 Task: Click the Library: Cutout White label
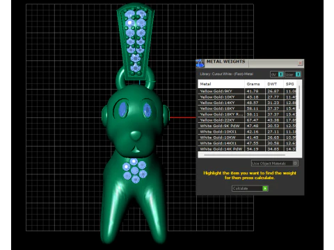coord(226,74)
